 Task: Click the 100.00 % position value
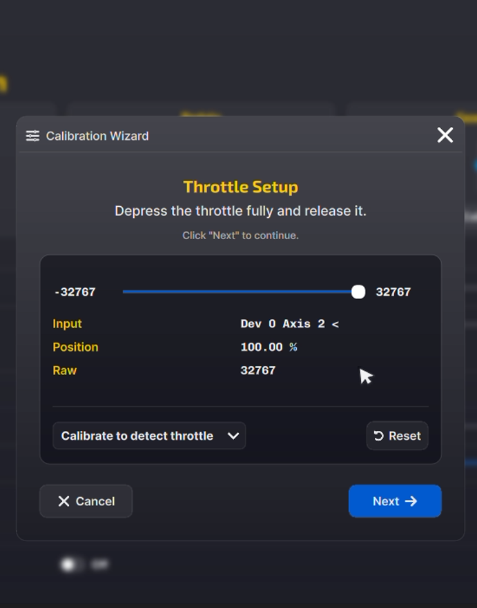(269, 347)
